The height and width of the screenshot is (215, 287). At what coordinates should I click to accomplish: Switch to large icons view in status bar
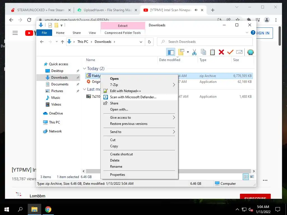click(x=252, y=177)
